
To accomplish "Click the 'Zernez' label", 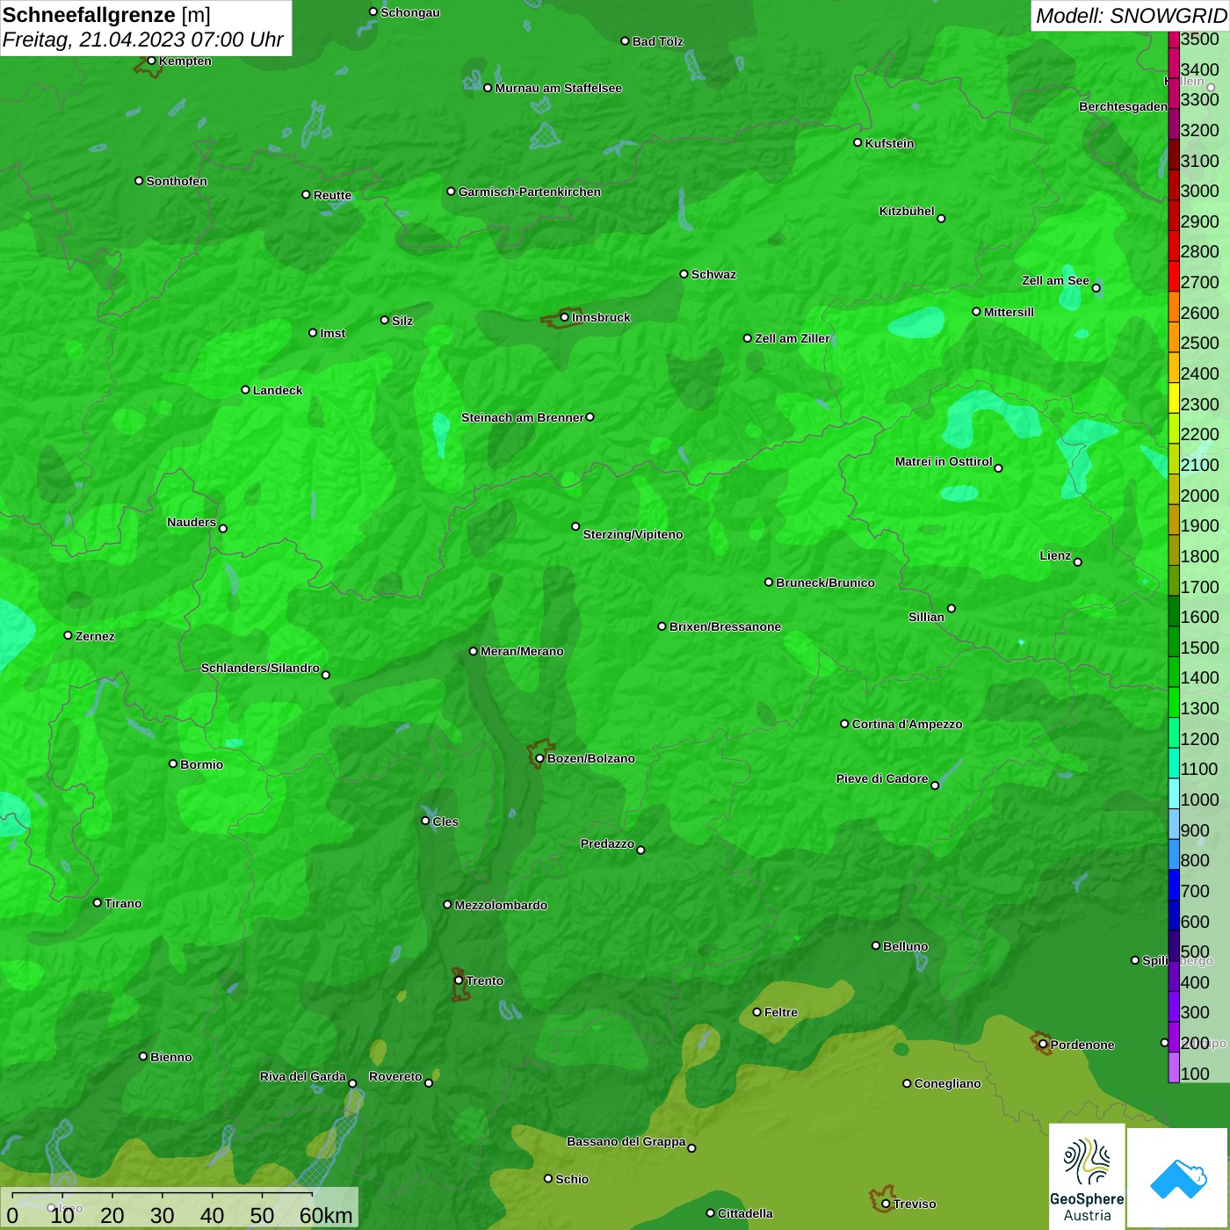I will point(95,636).
